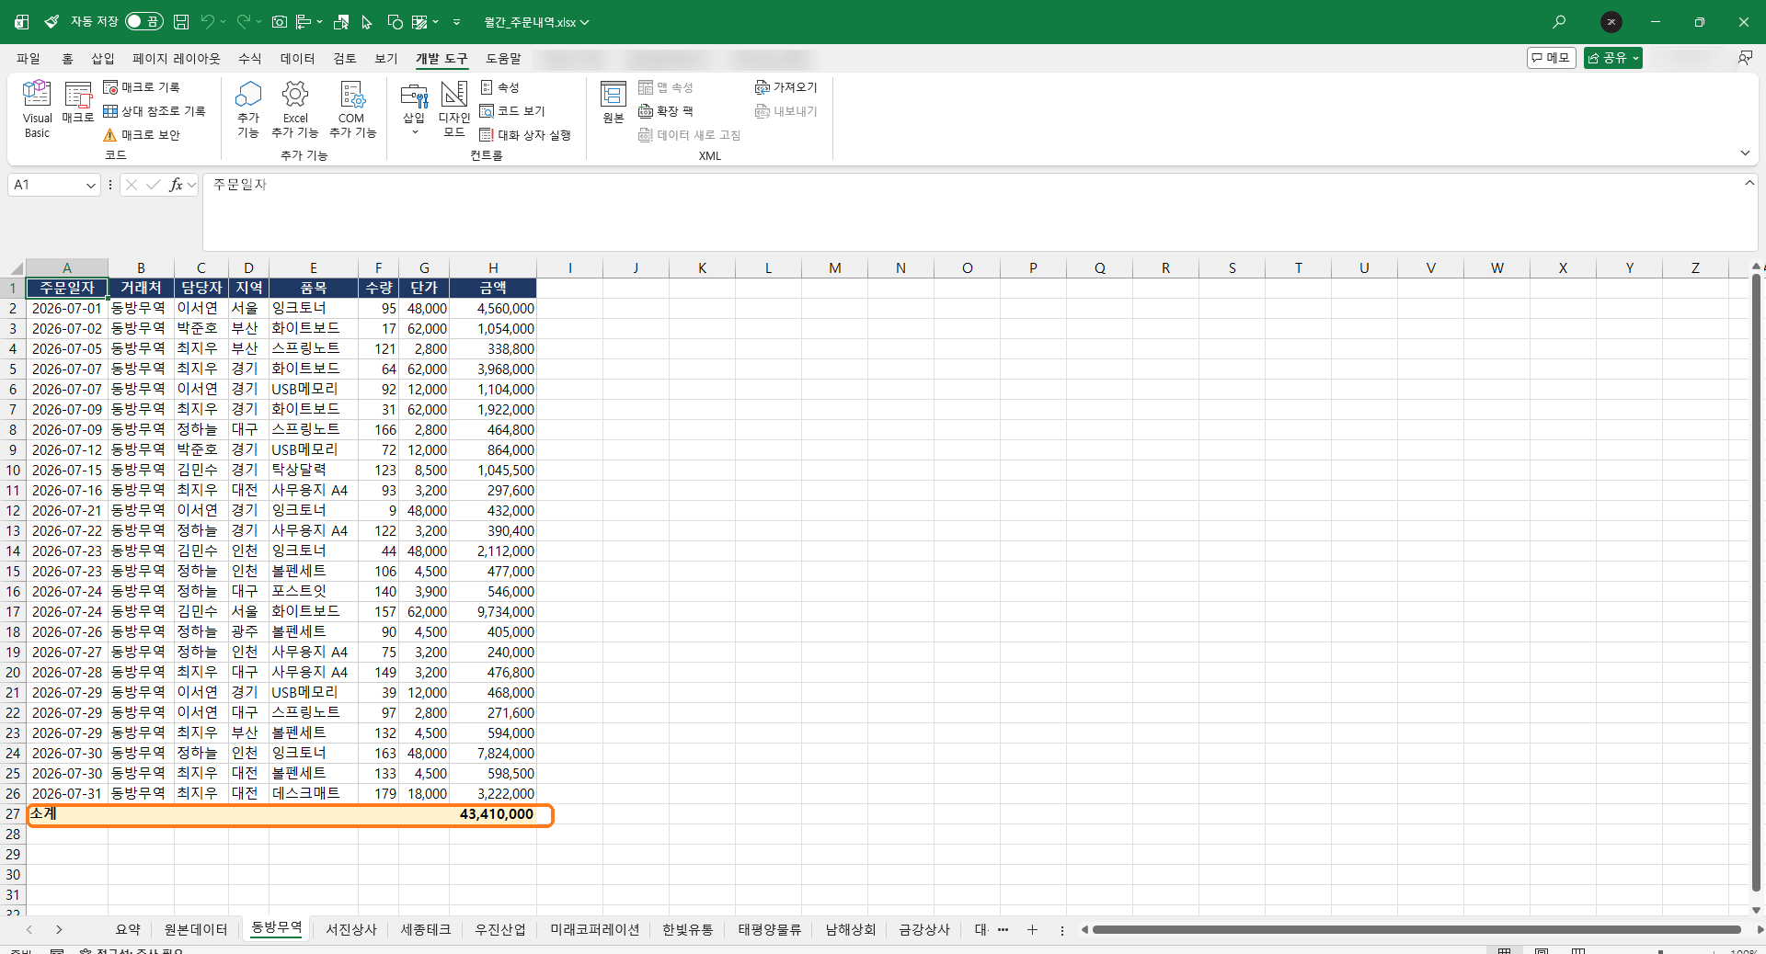
Task: Open the 서진상사 sheet tab
Action: click(x=351, y=929)
